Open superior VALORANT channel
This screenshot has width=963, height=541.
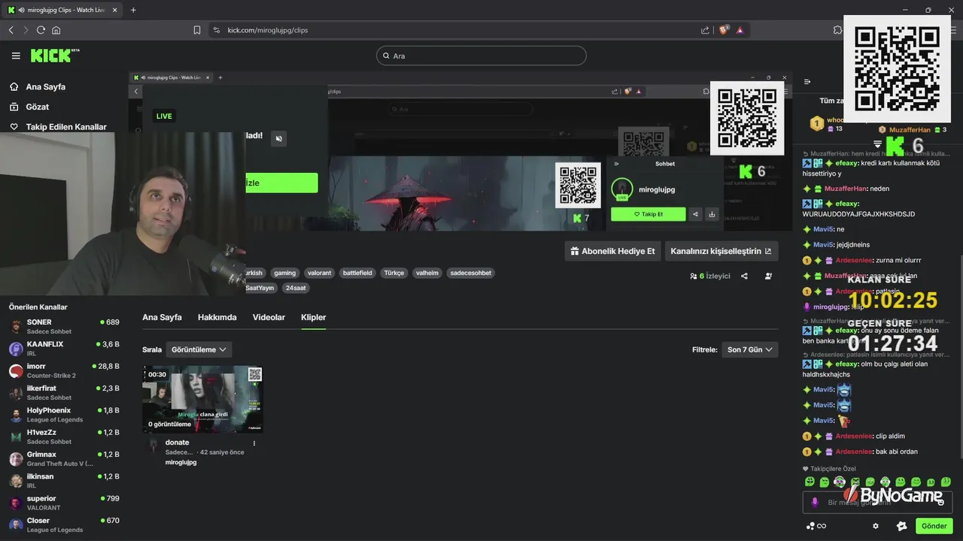(x=64, y=503)
